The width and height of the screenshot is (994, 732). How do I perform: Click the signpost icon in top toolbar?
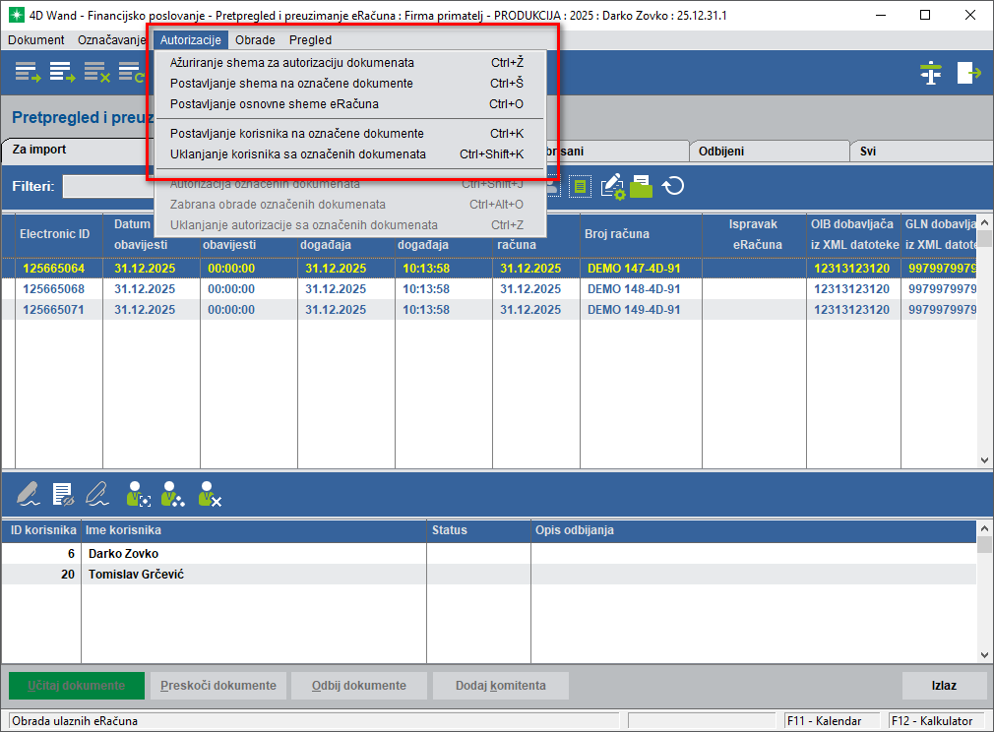click(931, 74)
